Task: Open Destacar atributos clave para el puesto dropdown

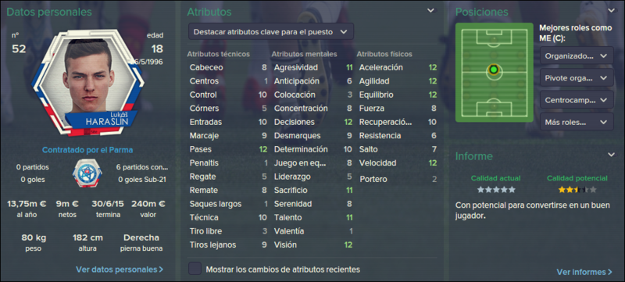Action: pyautogui.click(x=271, y=32)
